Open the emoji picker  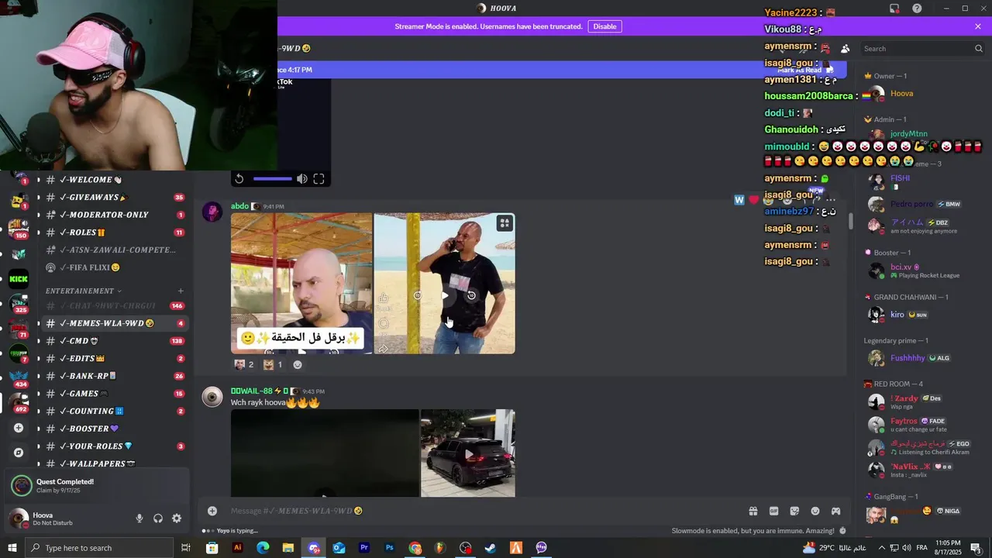coord(815,511)
